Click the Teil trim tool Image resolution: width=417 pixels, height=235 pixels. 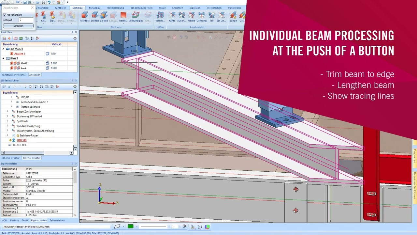[x=211, y=17]
